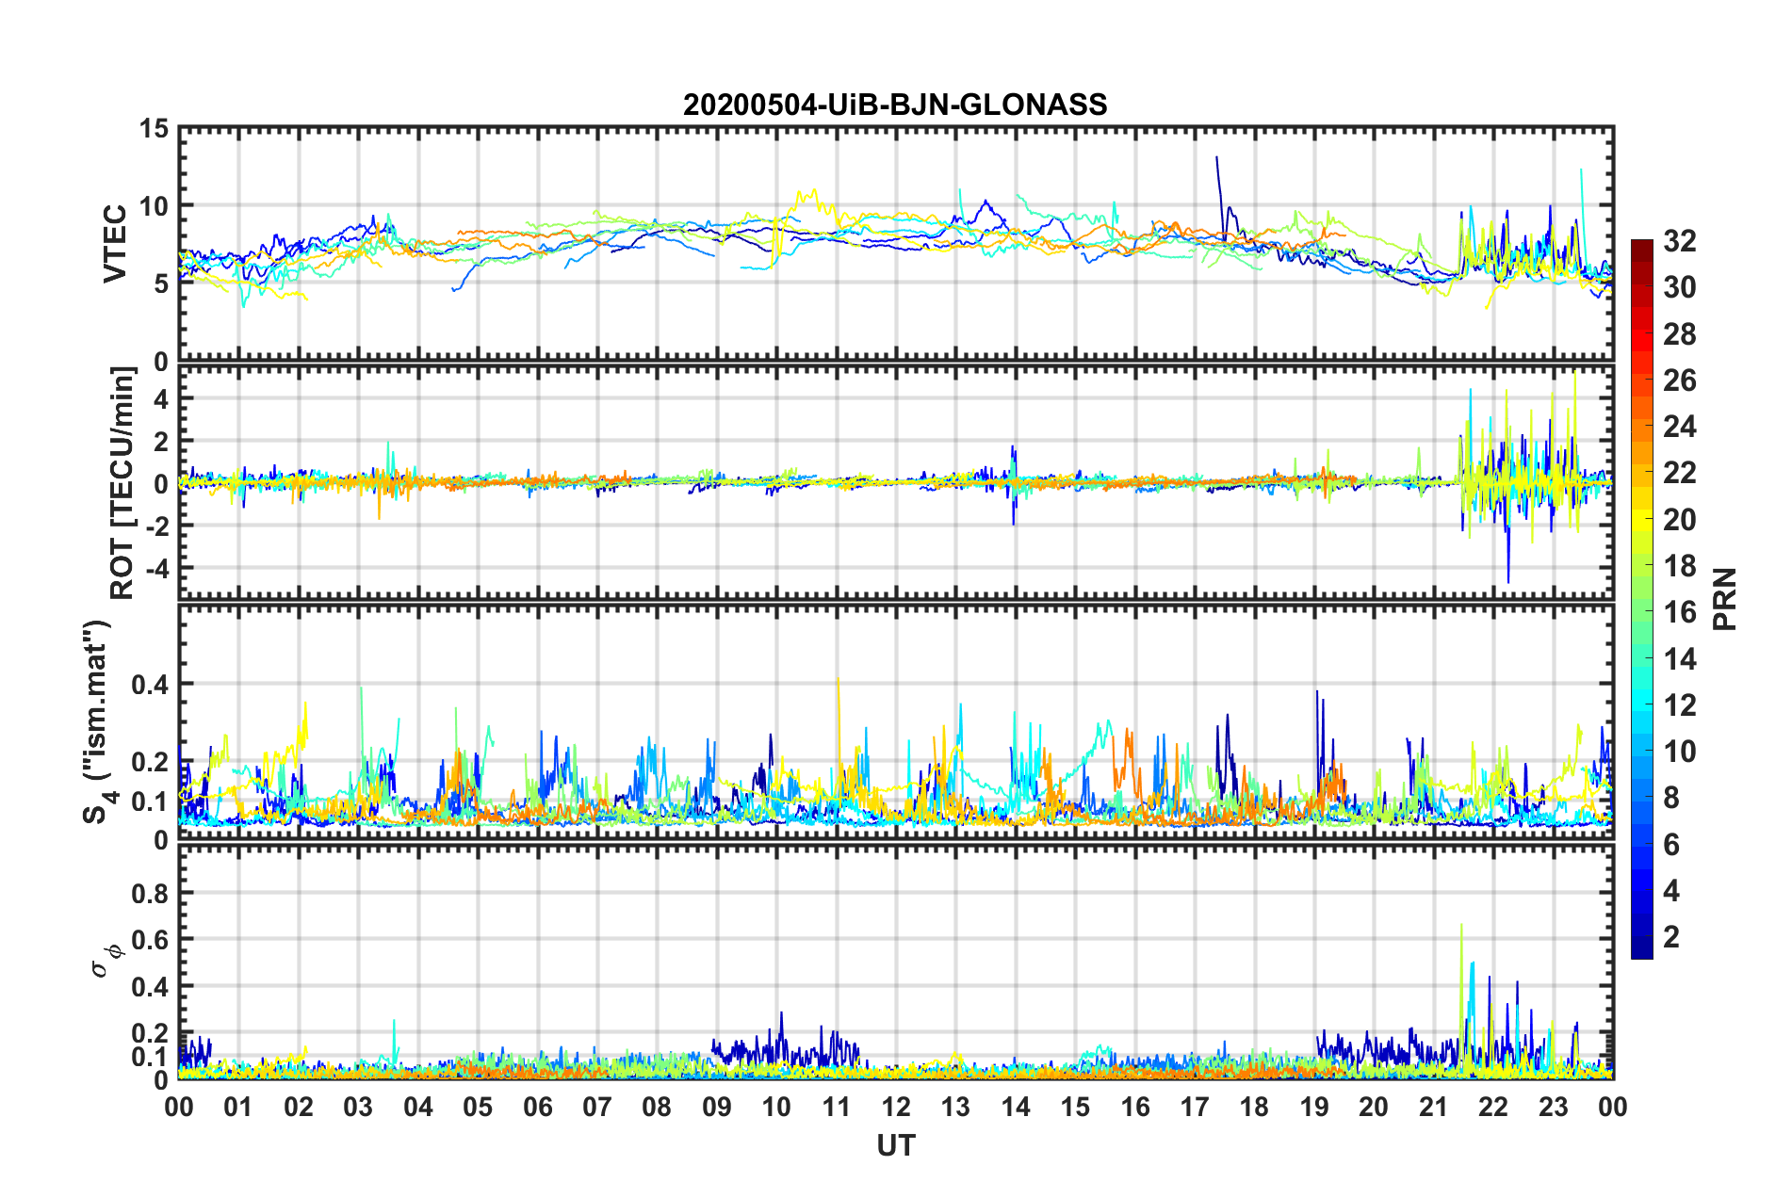Click ROT axis tick label "-4"
This screenshot has width=1792, height=1198.
pyautogui.click(x=155, y=568)
